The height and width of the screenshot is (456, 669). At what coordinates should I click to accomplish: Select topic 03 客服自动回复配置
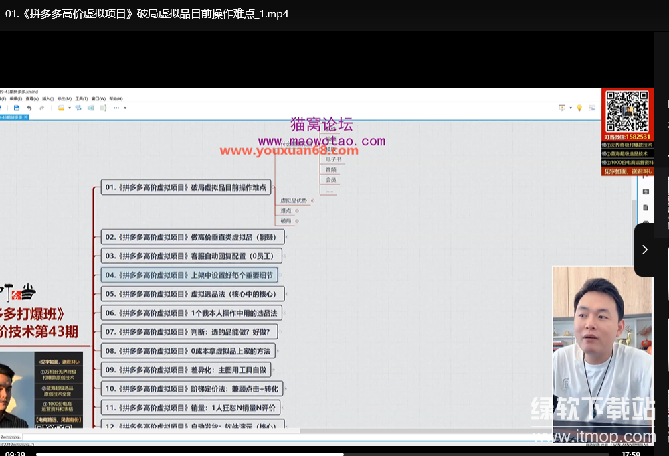tap(191, 256)
